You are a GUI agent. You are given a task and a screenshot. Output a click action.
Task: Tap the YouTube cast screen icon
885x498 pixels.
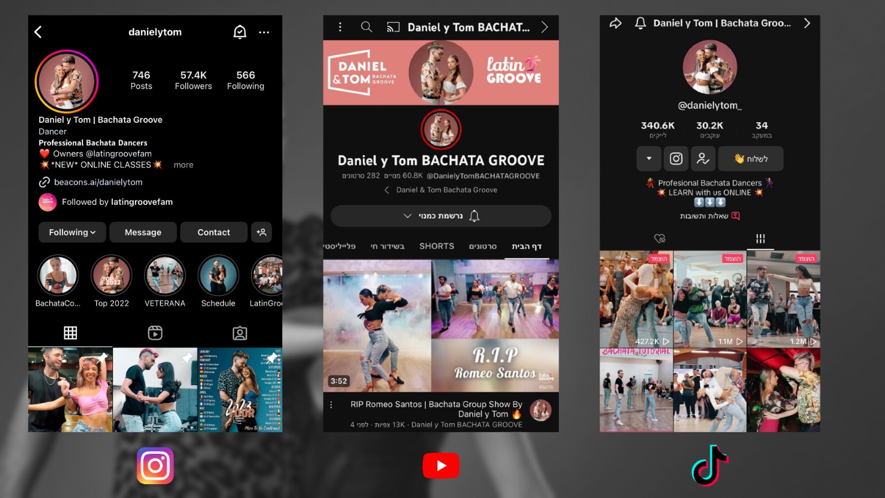click(393, 27)
